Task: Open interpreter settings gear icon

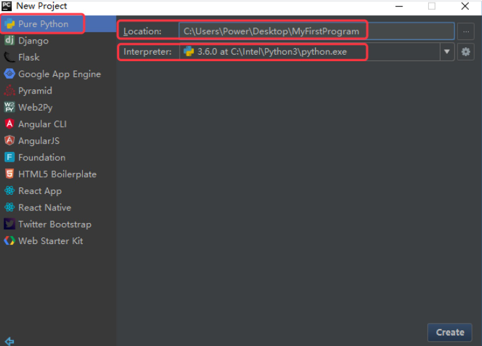Action: point(466,52)
